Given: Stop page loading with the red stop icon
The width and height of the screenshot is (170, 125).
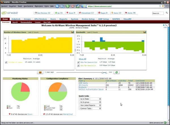Looking at the screenshot, I should (73, 6).
